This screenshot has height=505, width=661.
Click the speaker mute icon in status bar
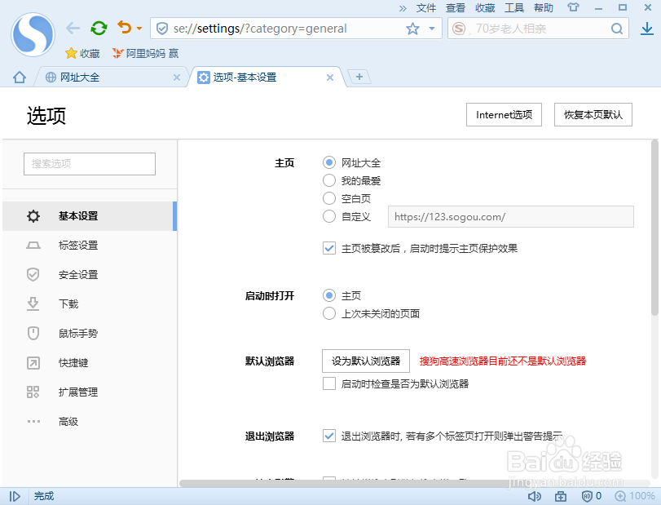click(x=534, y=496)
